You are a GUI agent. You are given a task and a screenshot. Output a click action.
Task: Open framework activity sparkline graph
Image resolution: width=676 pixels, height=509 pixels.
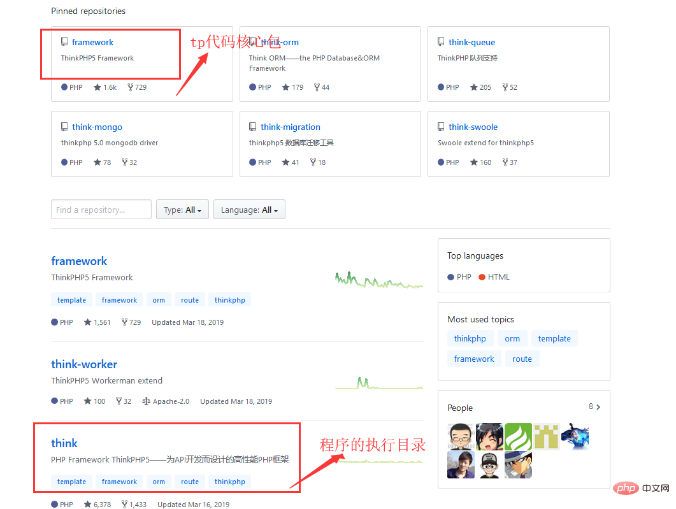379,280
